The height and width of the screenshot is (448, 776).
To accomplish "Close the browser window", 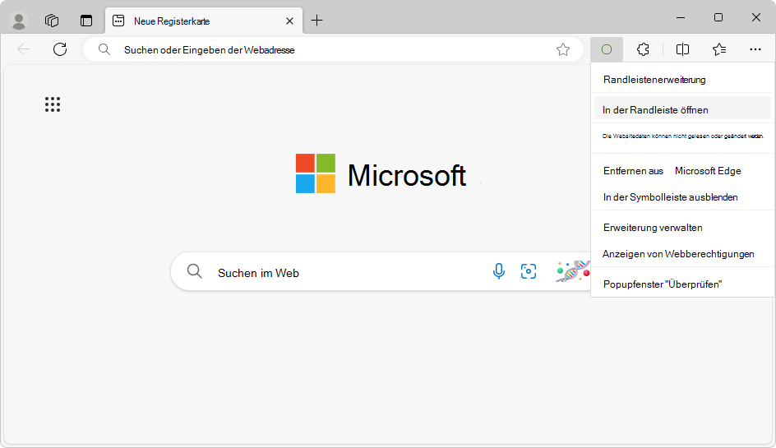I will point(755,17).
